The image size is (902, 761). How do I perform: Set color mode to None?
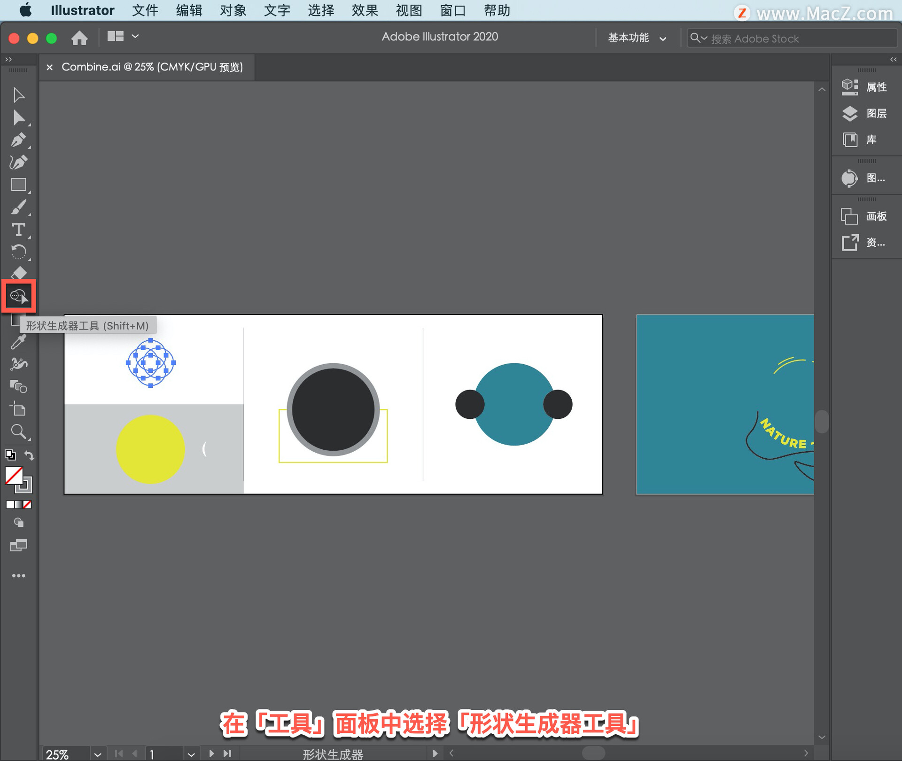coord(28,504)
